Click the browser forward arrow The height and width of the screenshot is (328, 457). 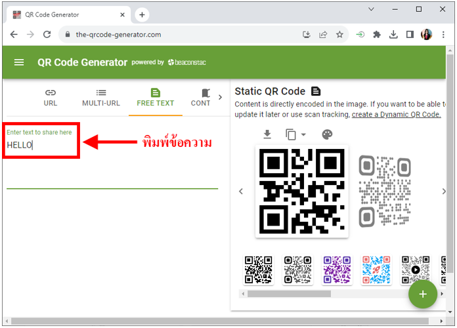30,35
